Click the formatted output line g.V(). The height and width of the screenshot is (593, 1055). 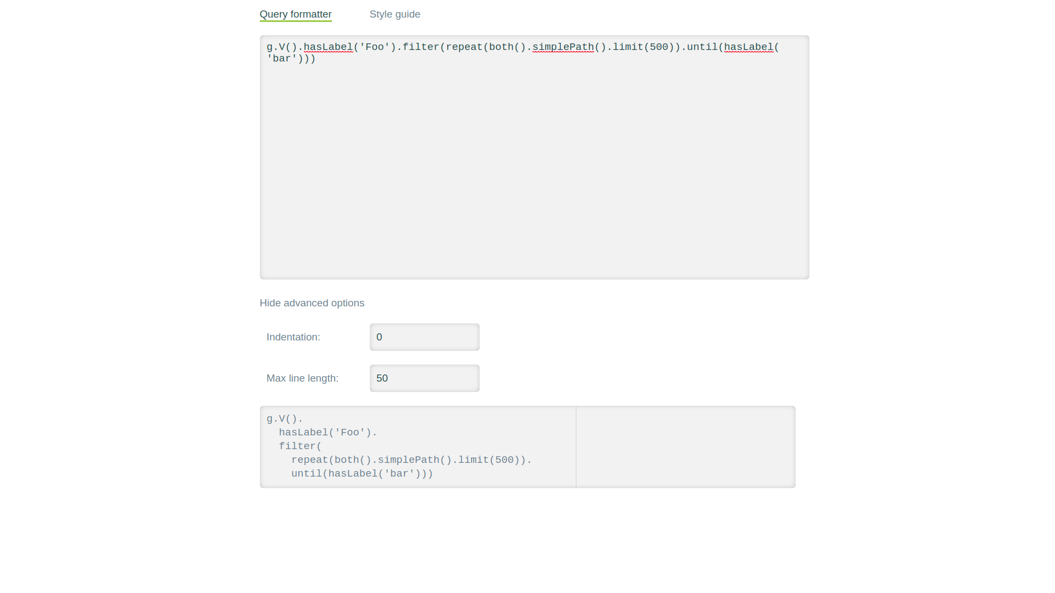point(285,419)
